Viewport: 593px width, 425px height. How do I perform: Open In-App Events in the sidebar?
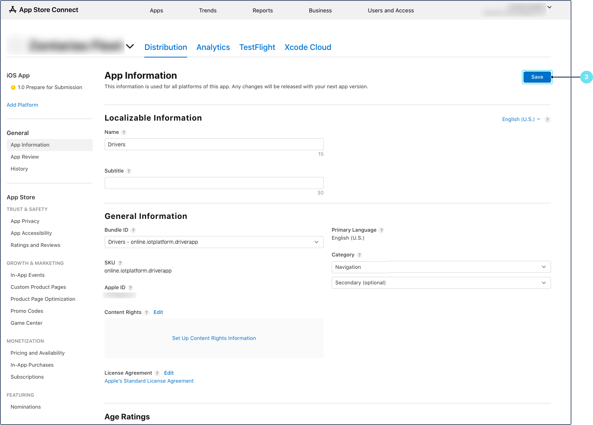coord(28,275)
